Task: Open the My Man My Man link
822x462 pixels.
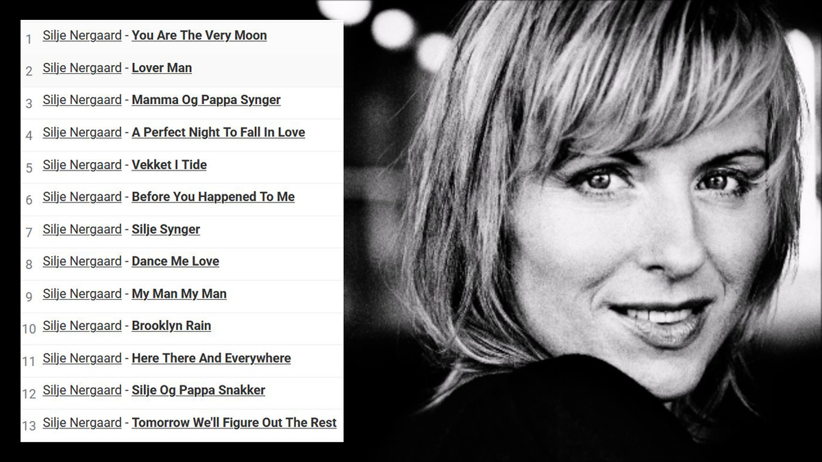Action: tap(179, 294)
